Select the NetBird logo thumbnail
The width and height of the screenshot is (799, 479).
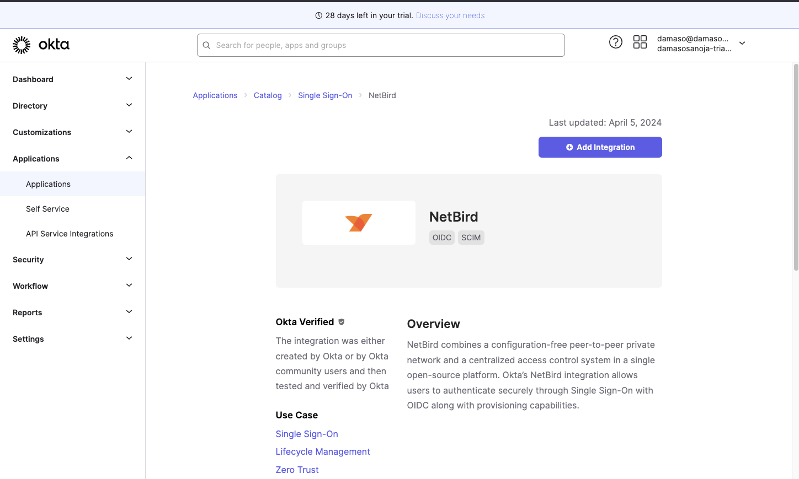(359, 222)
